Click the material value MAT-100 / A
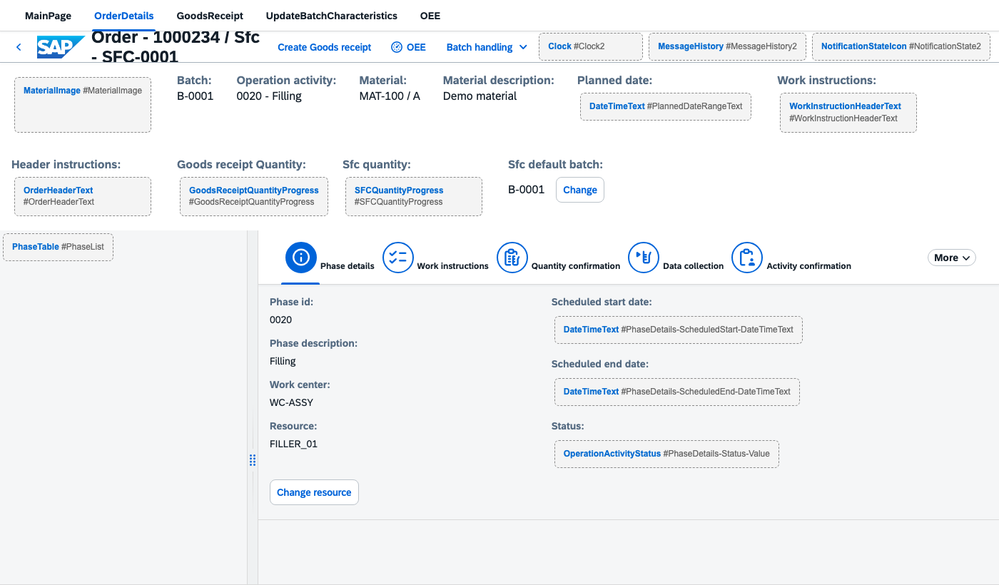The width and height of the screenshot is (999, 585). point(390,96)
